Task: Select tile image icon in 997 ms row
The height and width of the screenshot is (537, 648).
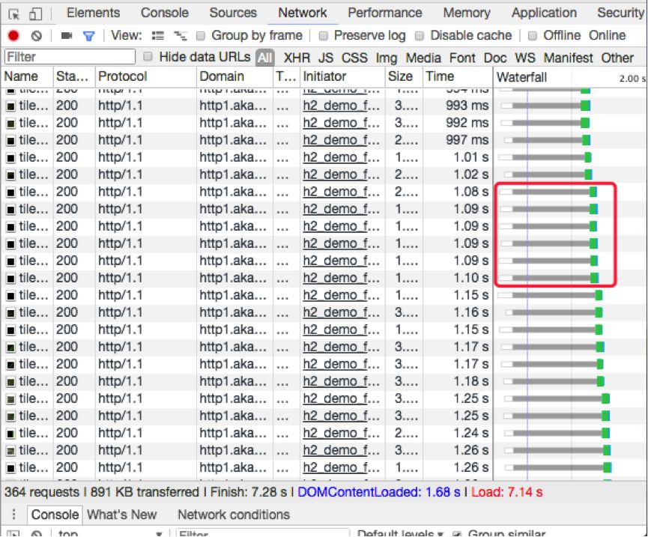Action: (10, 141)
